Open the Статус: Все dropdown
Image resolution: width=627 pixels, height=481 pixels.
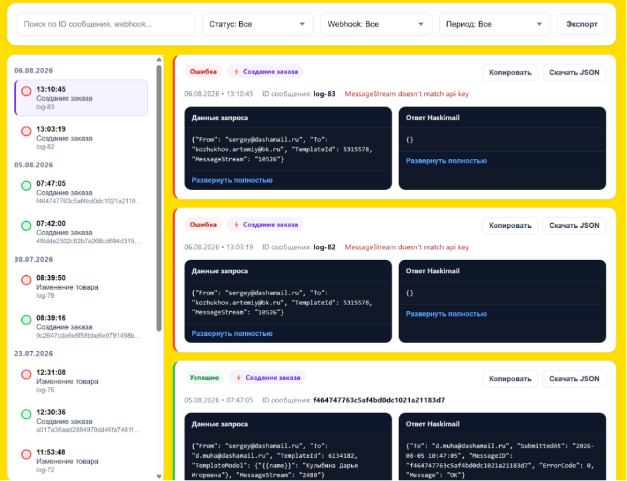(x=257, y=25)
